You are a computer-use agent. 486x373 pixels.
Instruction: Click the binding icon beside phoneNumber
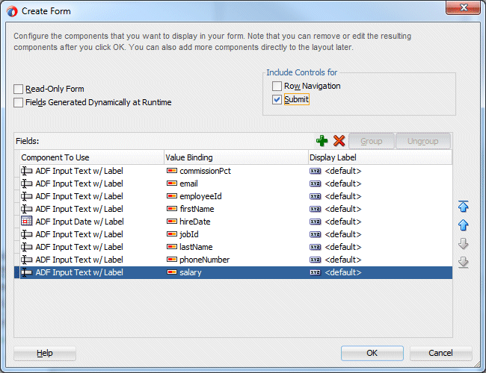point(172,260)
